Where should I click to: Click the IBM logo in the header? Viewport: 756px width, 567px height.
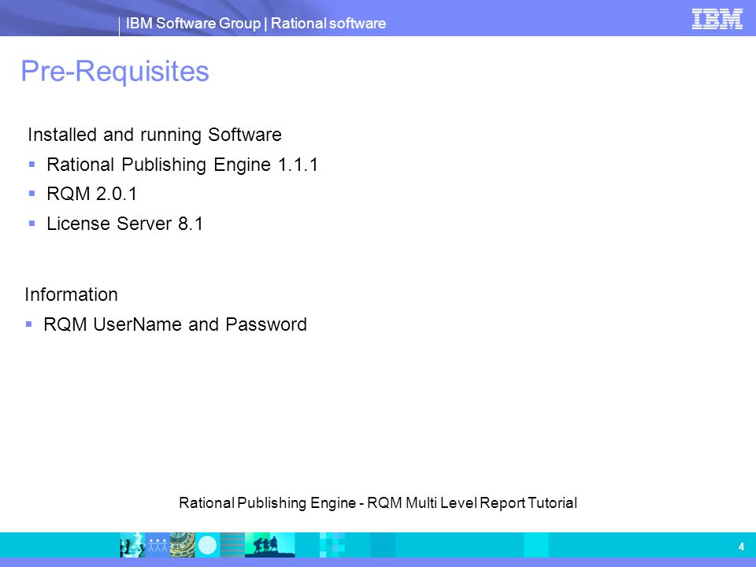click(x=717, y=19)
